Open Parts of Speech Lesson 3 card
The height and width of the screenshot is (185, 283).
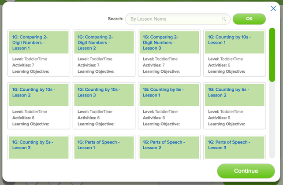[235, 147]
